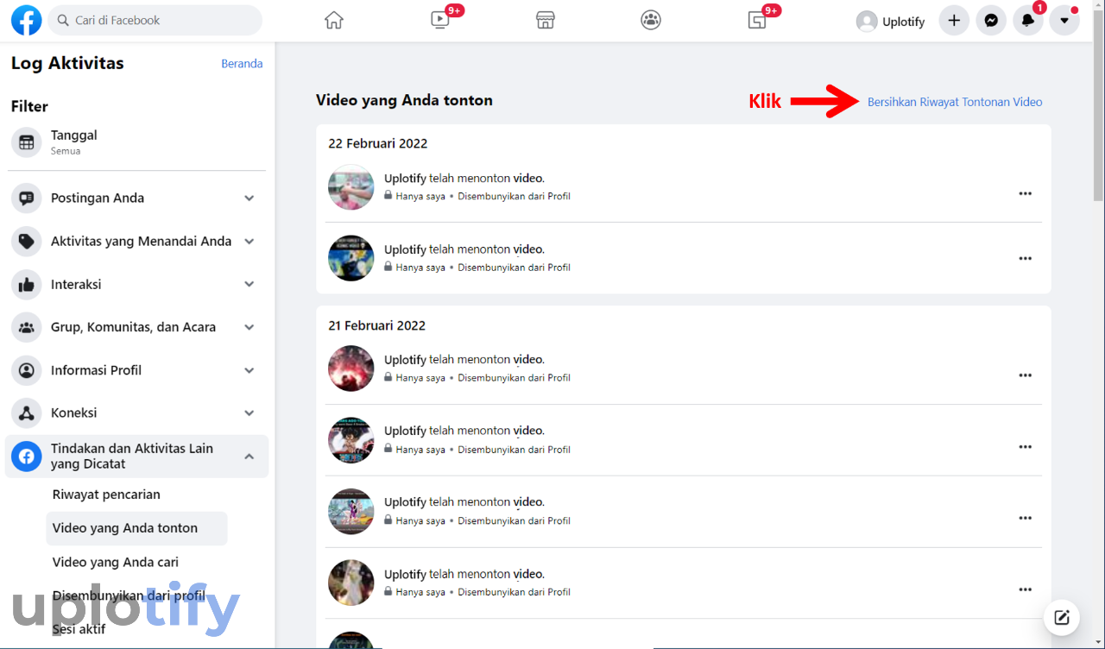Select Video yang Anda cari item
Image resolution: width=1105 pixels, height=649 pixels.
click(x=116, y=562)
